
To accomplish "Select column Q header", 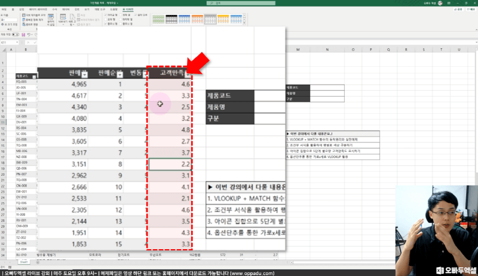I will click(x=388, y=49).
